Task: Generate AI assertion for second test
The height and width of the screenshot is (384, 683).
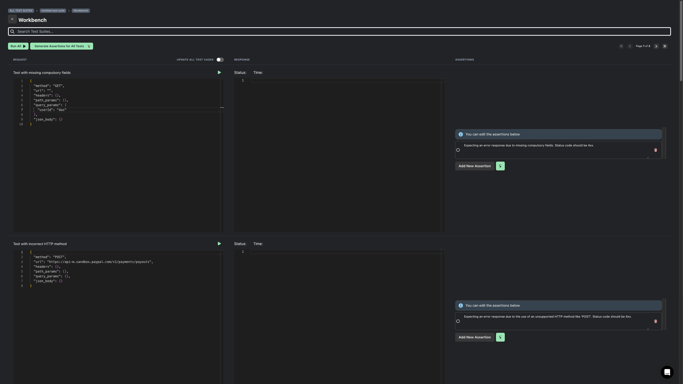Action: (x=500, y=337)
